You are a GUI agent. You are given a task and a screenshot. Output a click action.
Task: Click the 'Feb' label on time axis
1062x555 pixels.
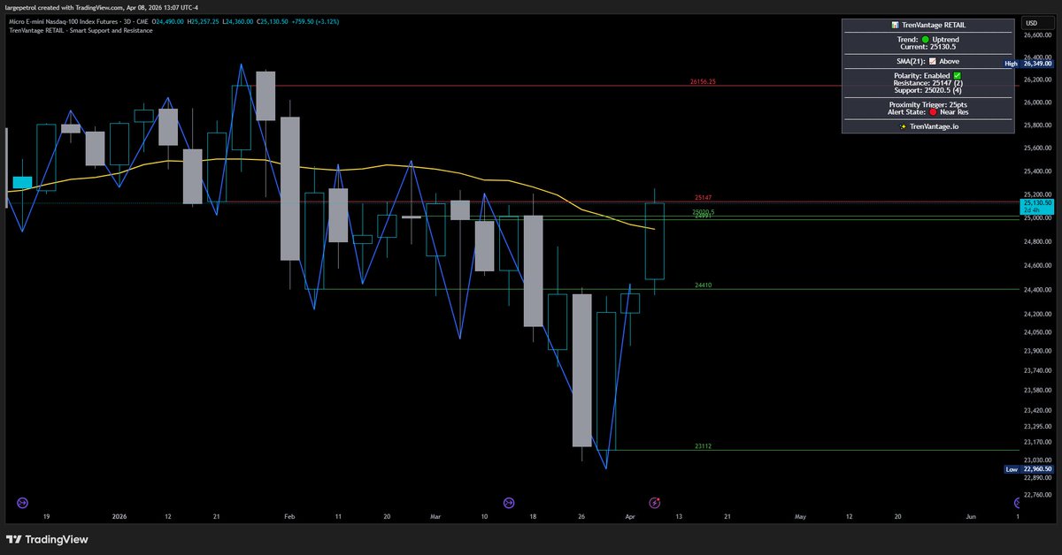289,515
